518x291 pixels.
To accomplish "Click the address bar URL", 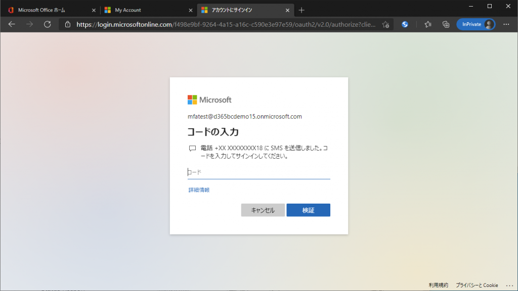I will click(x=226, y=24).
